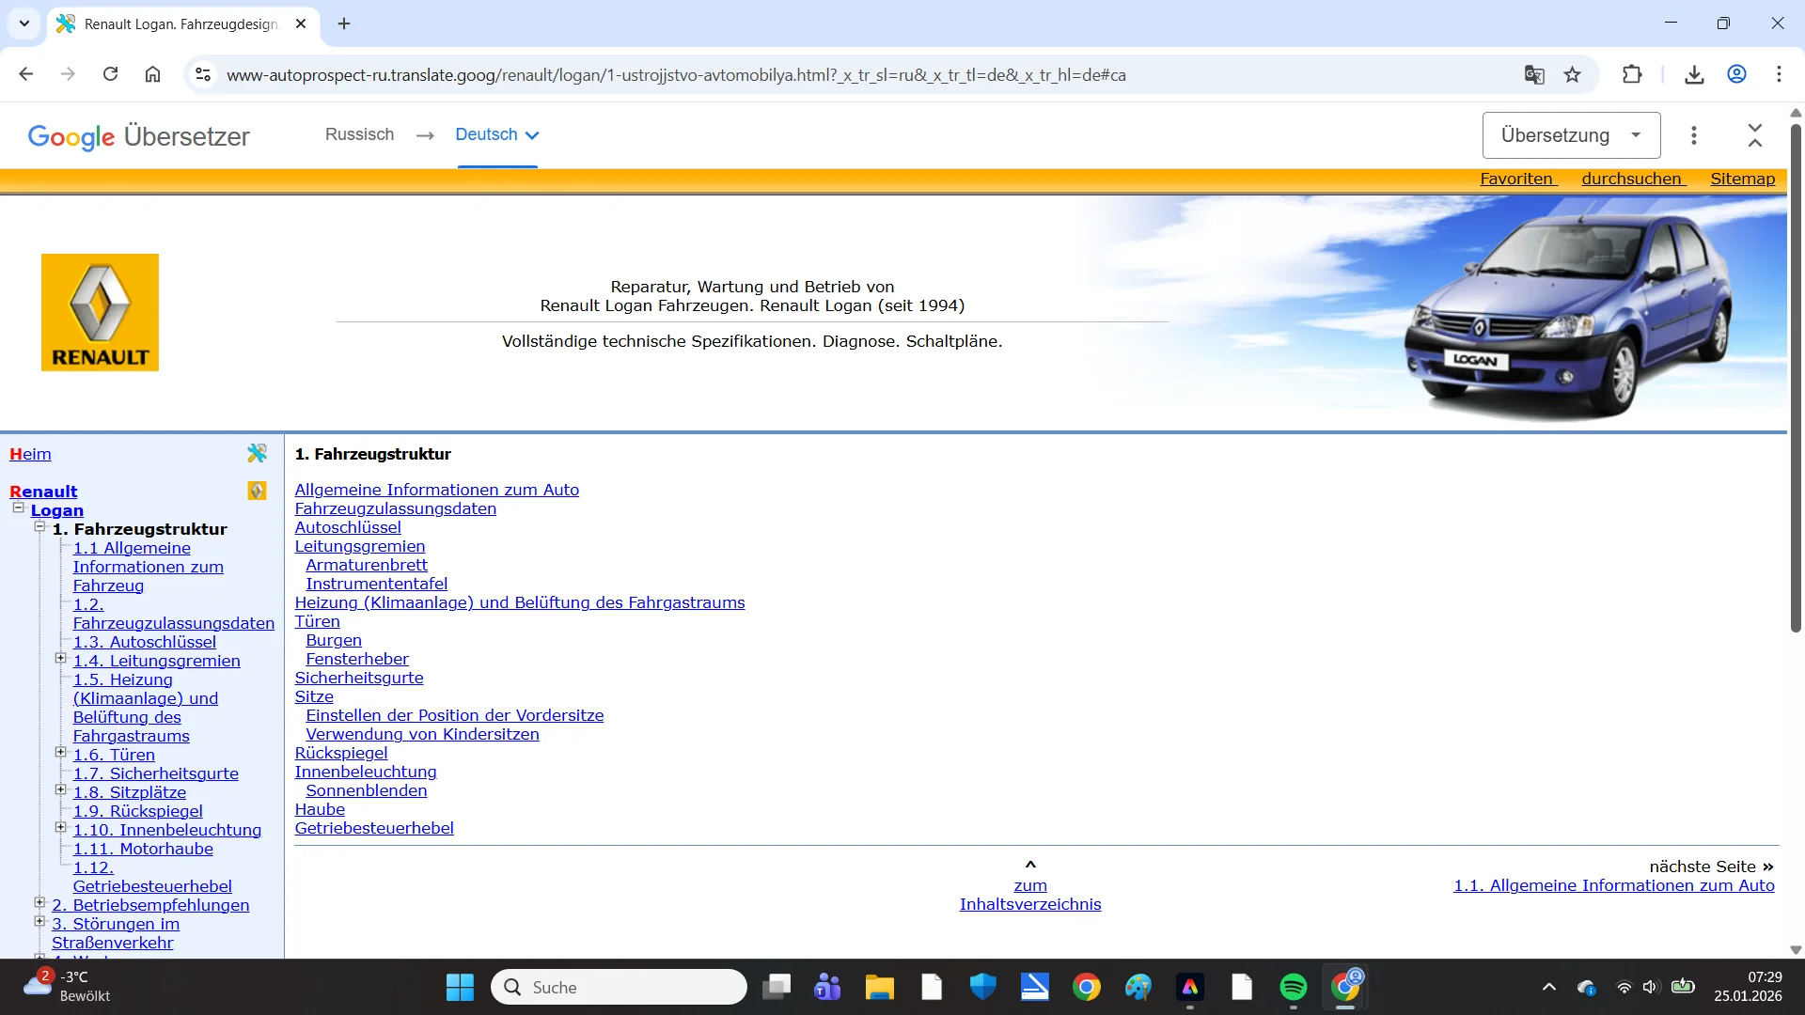Screen dimensions: 1805x1015
Task: Collapse the translator bar with the chevron arrows
Action: tap(1754, 135)
